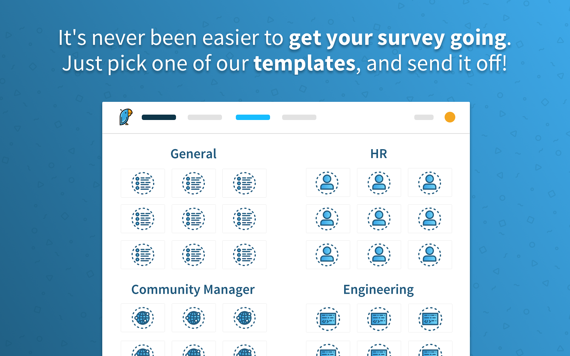This screenshot has height=356, width=570.
Task: Select the highlighted blue navigation tab
Action: pyautogui.click(x=253, y=117)
